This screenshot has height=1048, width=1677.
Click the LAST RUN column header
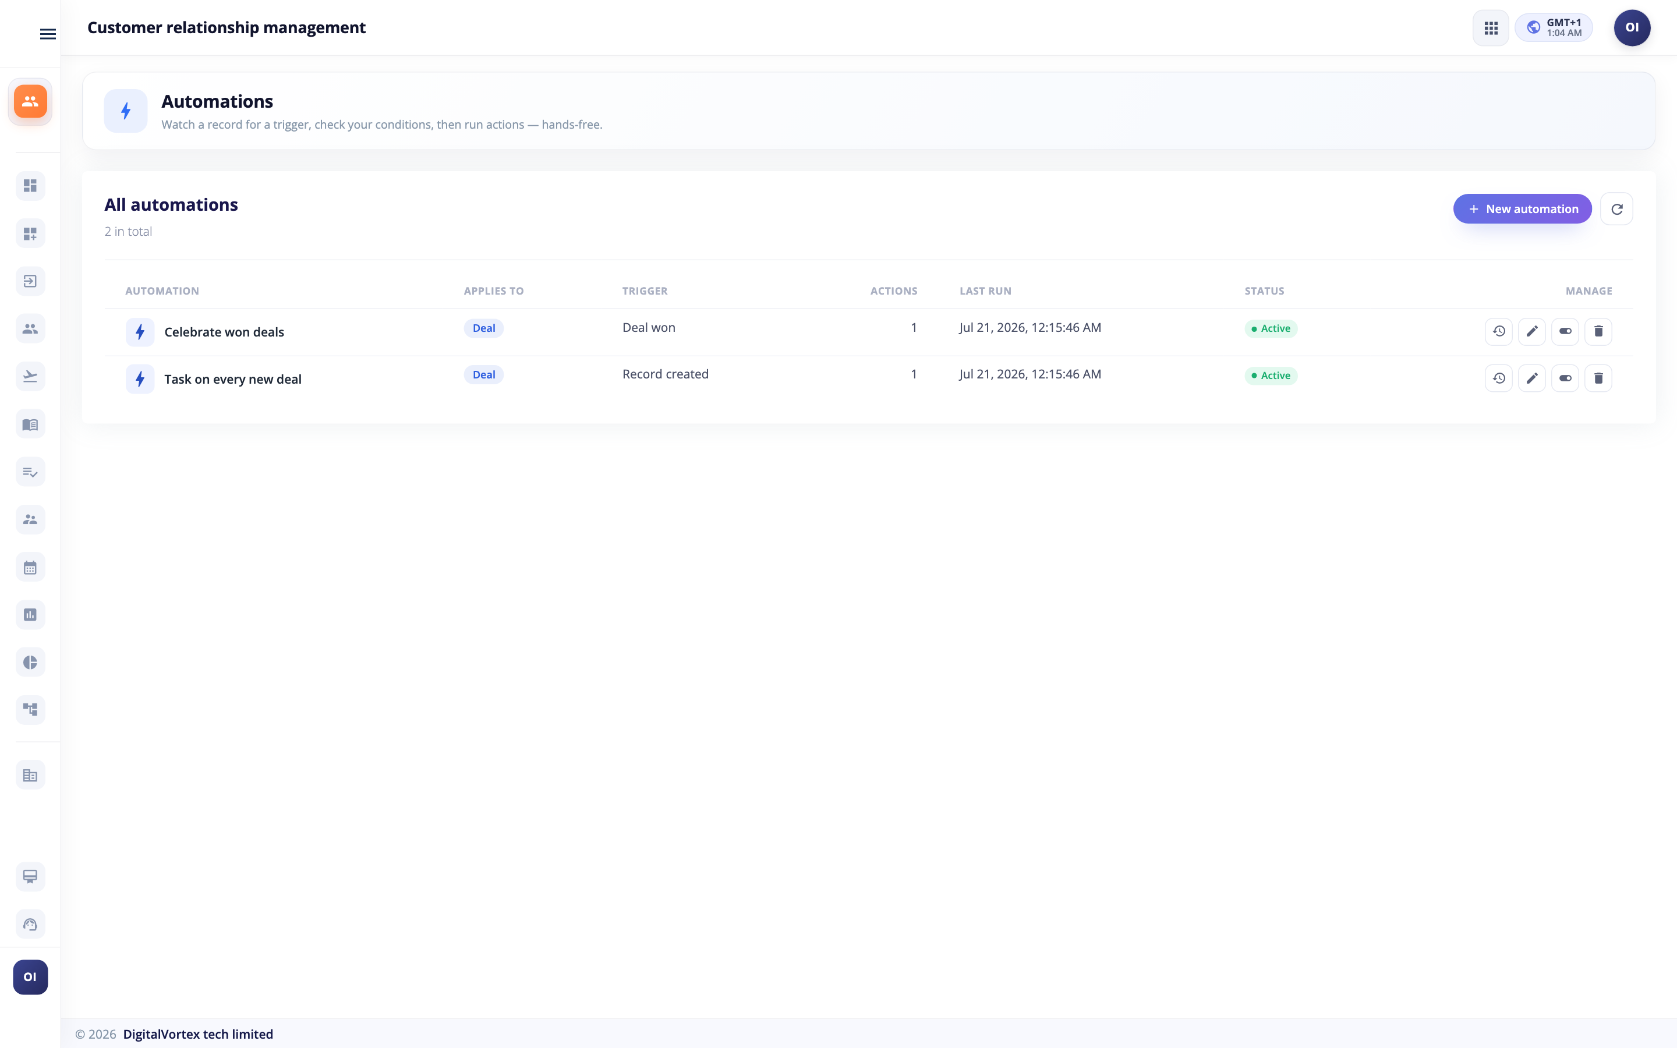[985, 291]
